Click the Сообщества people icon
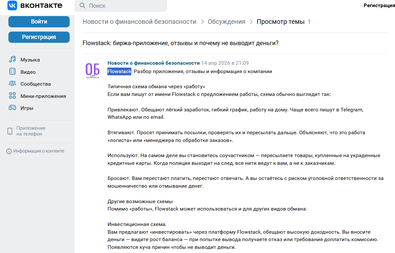Image resolution: width=395 pixels, height=253 pixels. pos(12,84)
